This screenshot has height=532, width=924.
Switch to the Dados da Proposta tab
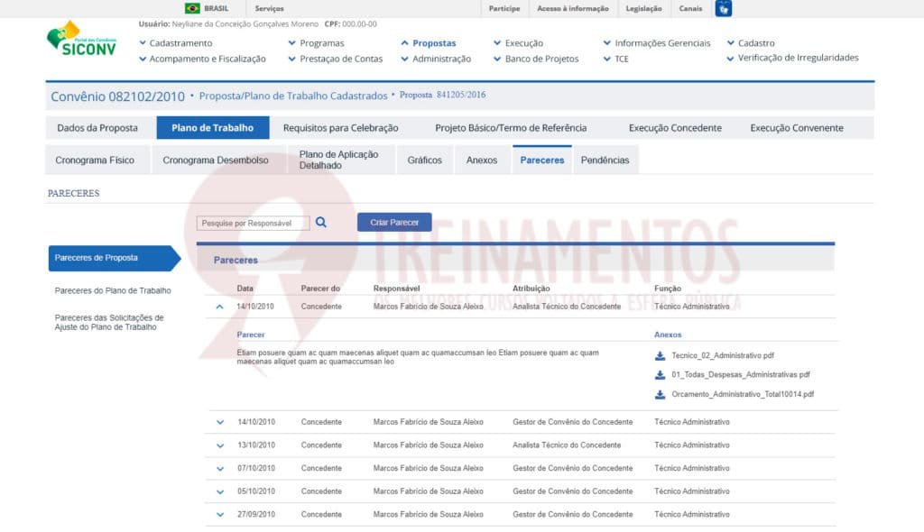click(x=97, y=128)
